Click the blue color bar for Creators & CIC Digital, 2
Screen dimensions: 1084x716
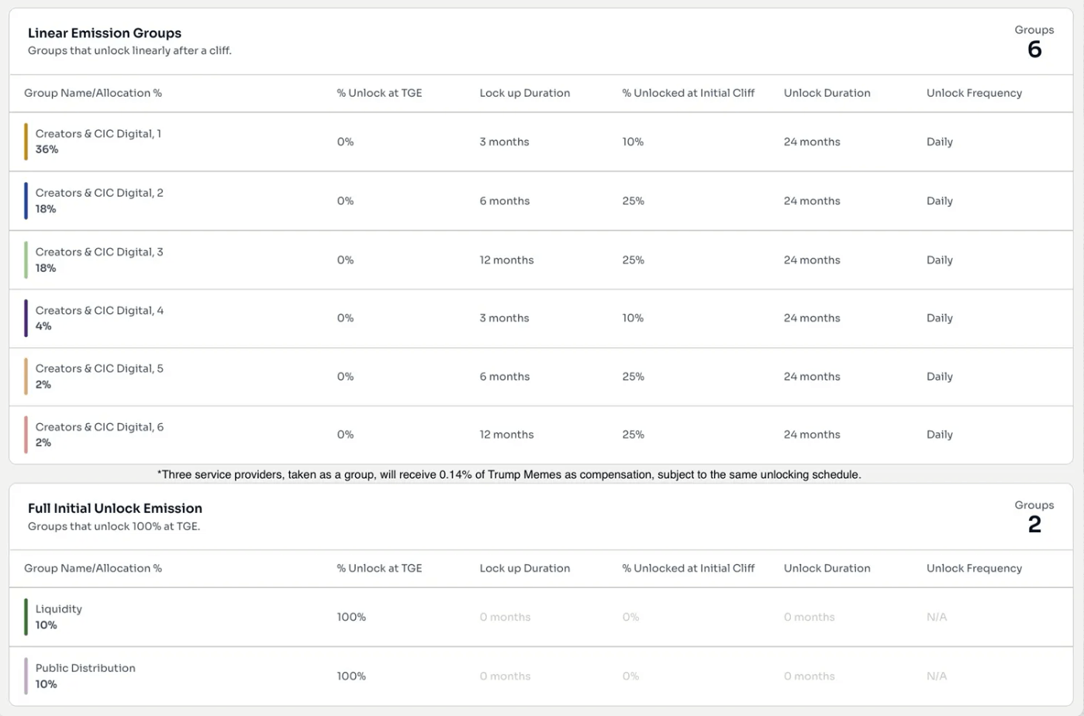(26, 201)
